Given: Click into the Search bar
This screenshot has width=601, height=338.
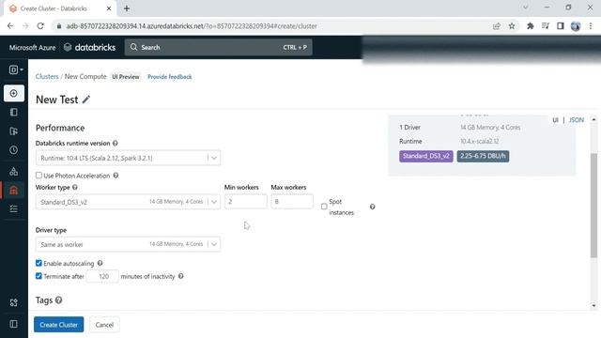Looking at the screenshot, I should 218,47.
